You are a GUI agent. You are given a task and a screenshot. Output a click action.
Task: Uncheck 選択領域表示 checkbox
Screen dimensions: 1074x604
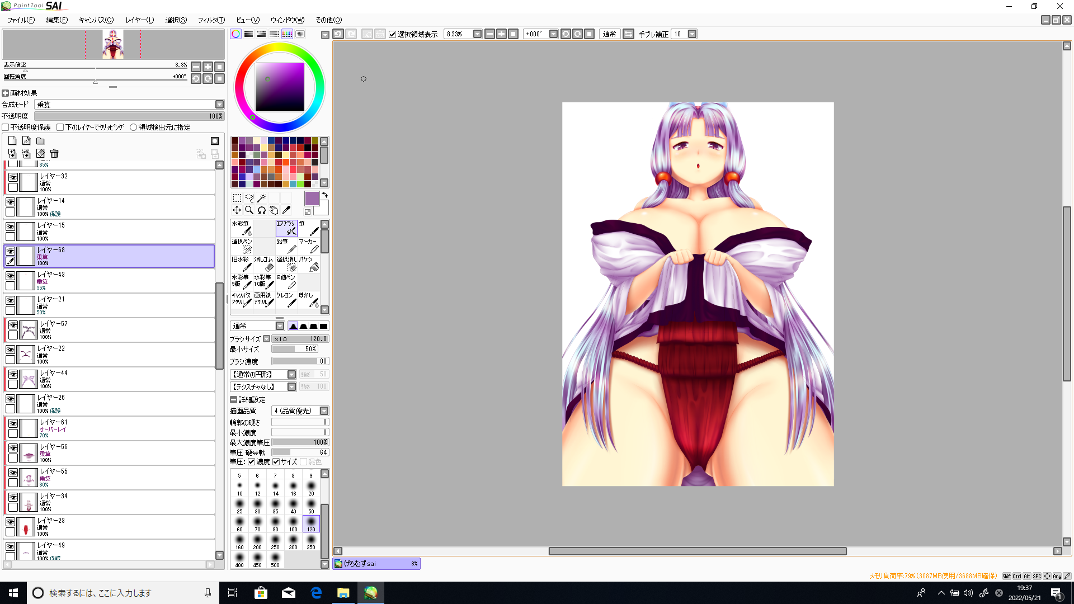[393, 34]
